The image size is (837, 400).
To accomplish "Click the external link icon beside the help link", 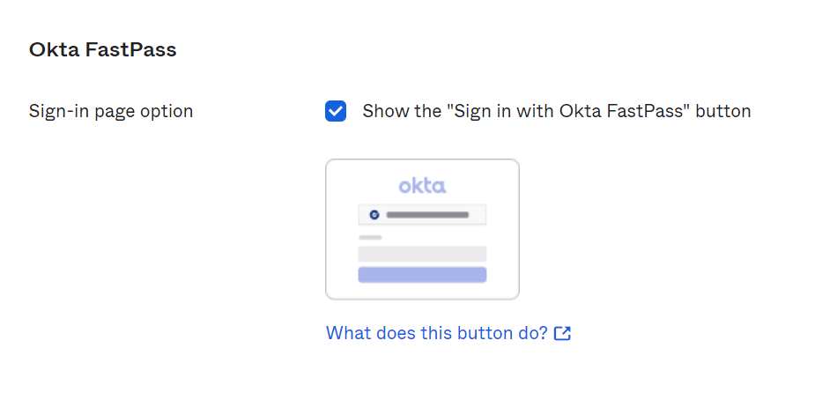I will [563, 334].
